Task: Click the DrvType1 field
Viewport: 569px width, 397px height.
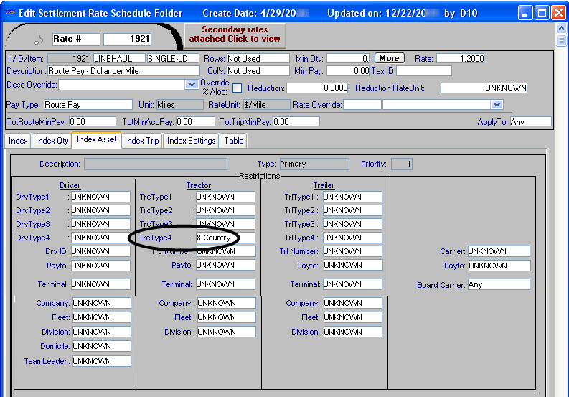Action: coord(100,197)
